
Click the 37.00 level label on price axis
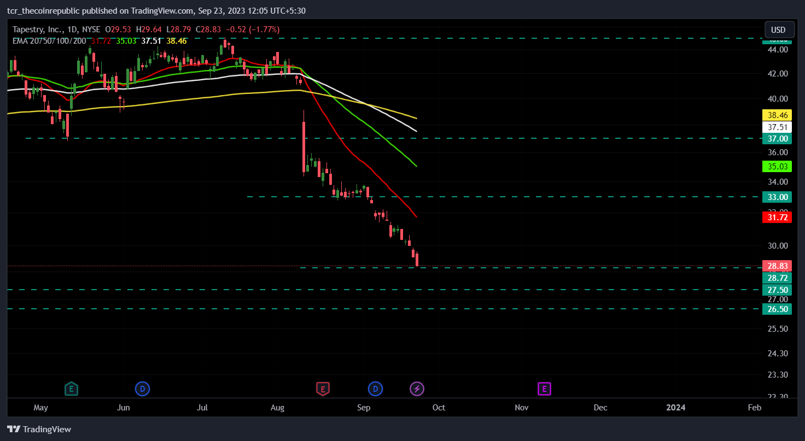click(777, 139)
